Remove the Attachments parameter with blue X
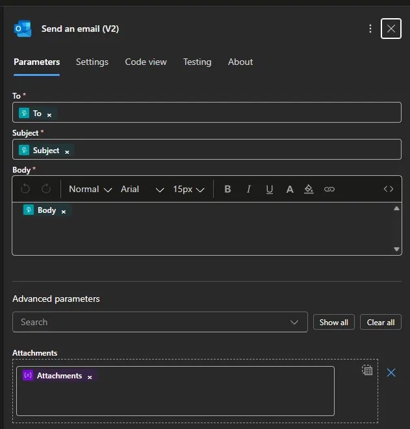 (x=391, y=373)
